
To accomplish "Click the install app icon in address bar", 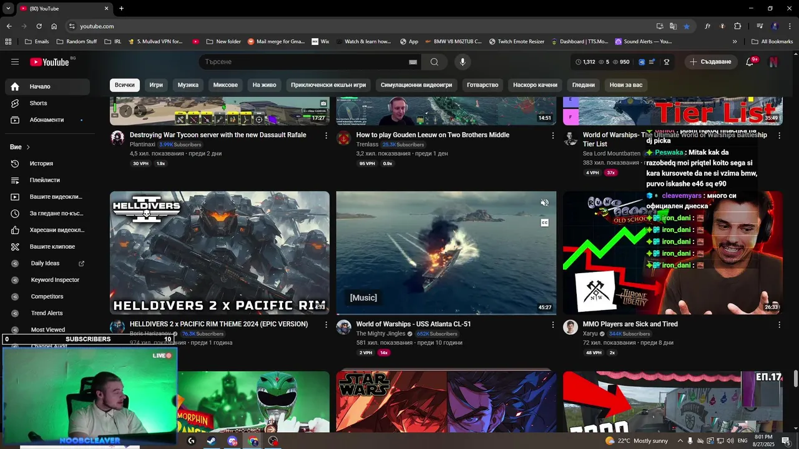I will [660, 26].
